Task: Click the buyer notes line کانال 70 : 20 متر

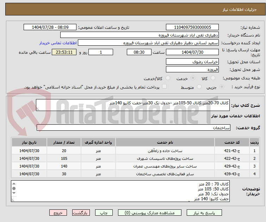Action: coord(214,184)
